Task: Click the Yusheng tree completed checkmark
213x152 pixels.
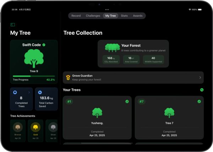Action: 127,101
